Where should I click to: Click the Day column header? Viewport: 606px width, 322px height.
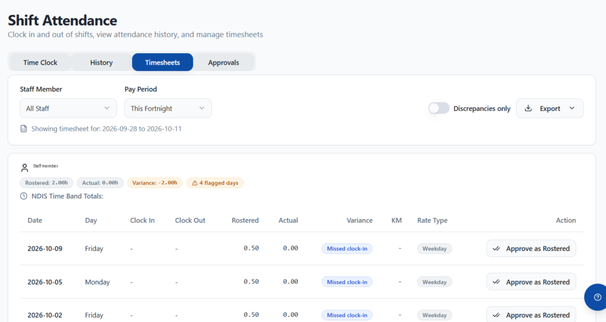[x=91, y=220]
